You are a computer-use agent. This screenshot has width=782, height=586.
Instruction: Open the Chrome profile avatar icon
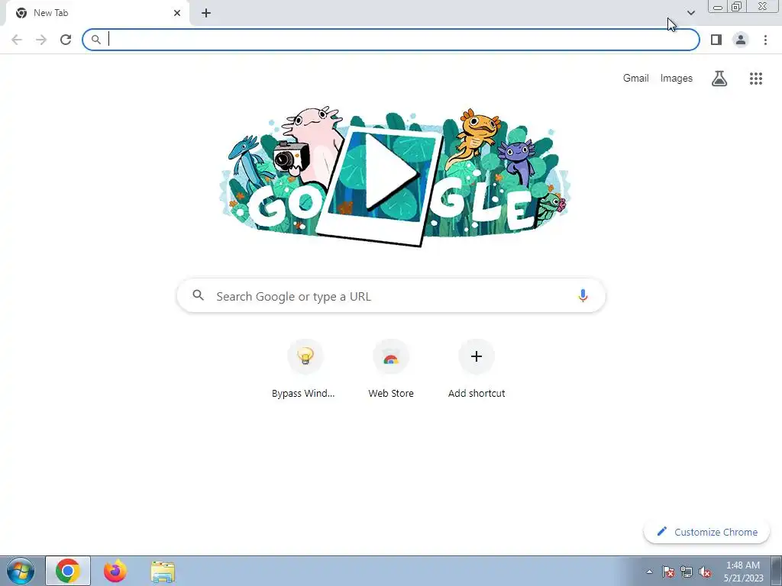tap(741, 40)
